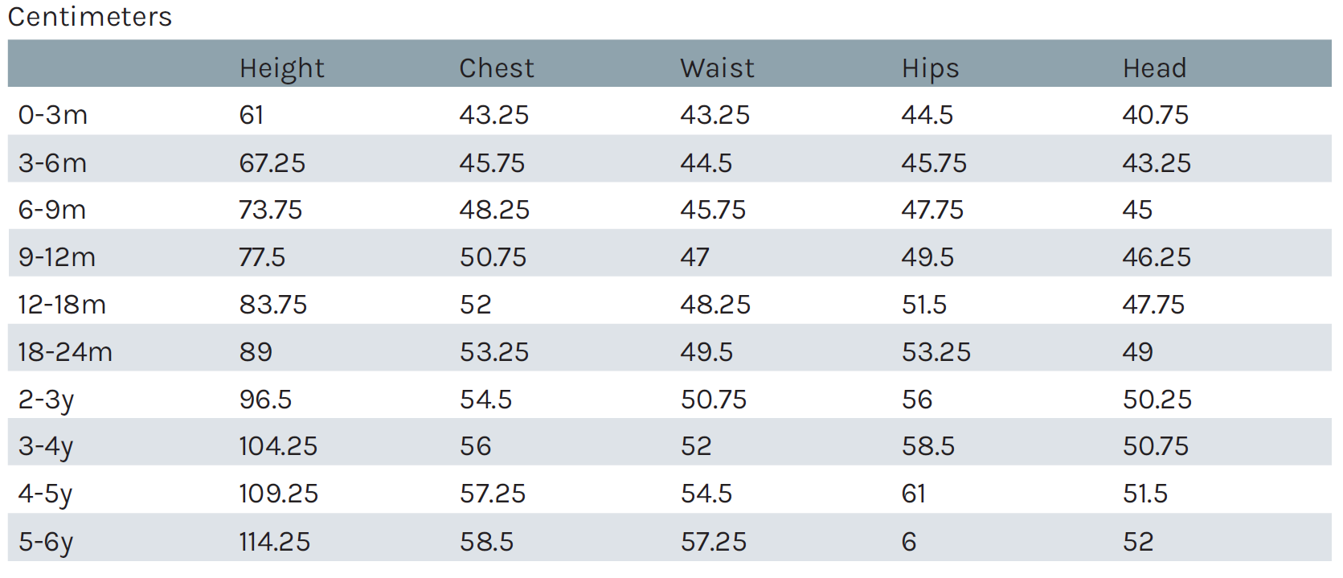Select the 2-3y size row label
The height and width of the screenshot is (578, 1343).
[46, 400]
